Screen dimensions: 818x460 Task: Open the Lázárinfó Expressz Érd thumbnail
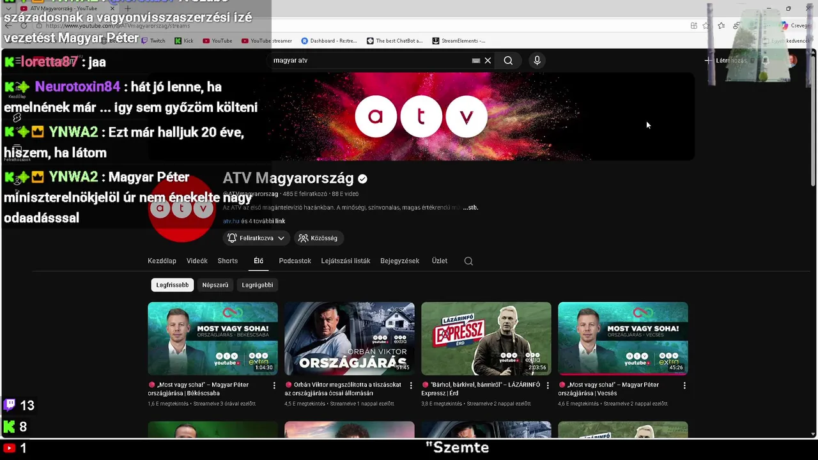486,339
